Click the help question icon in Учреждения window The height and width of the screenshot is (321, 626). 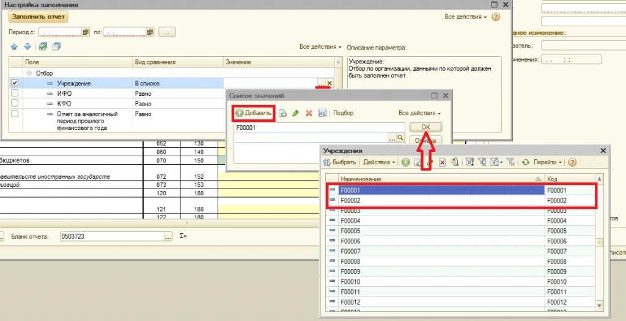click(572, 162)
